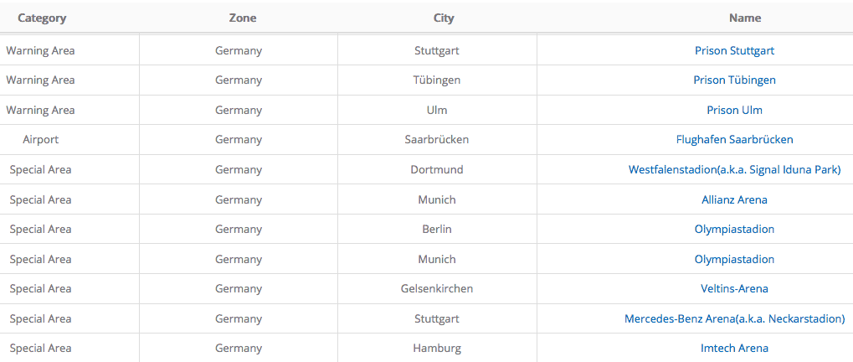
Task: Select the Imtech Arena link
Action: [x=734, y=348]
